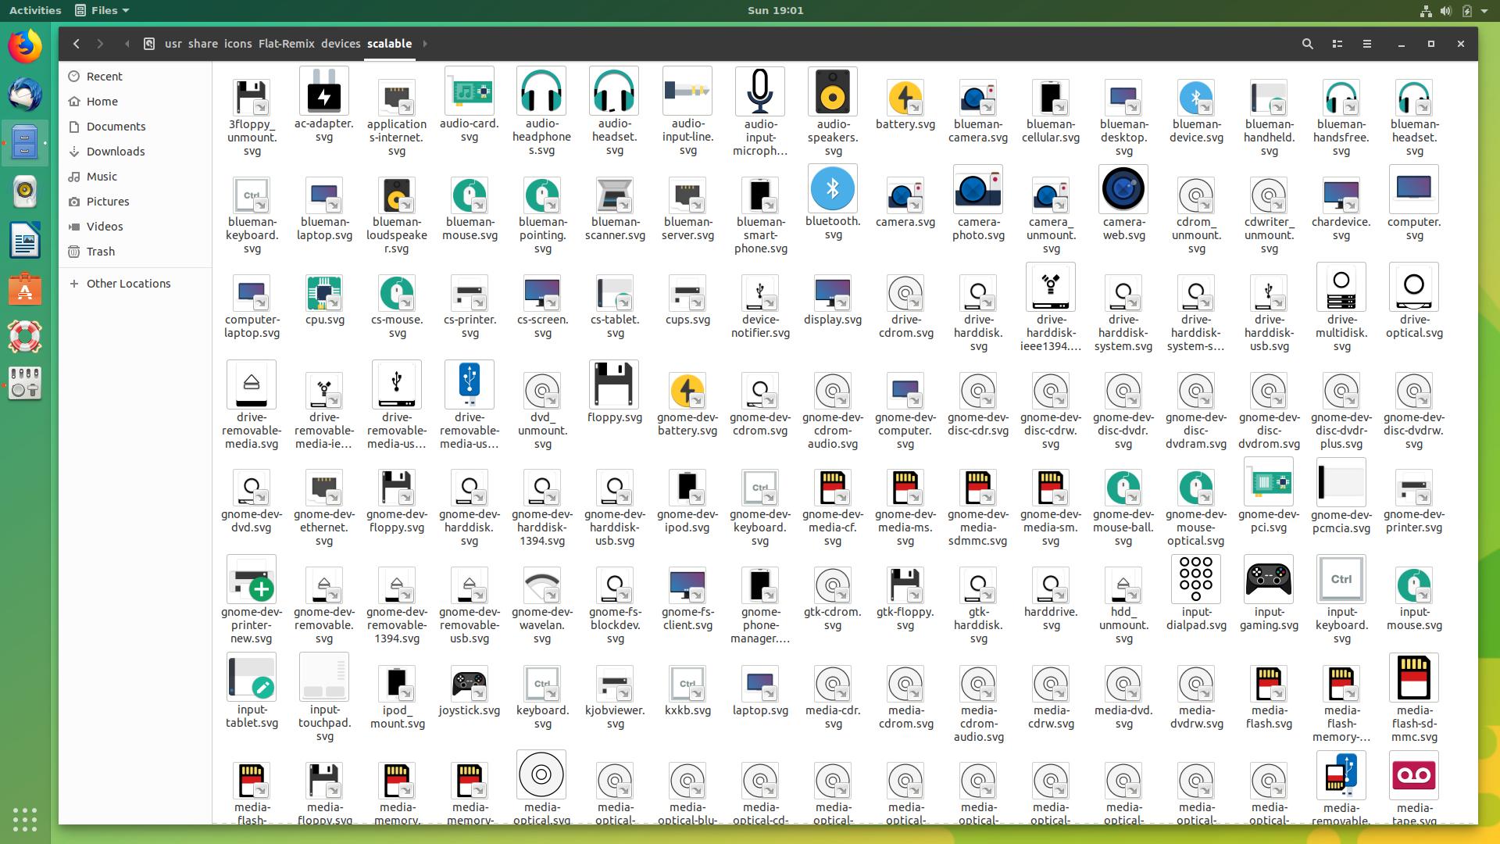Click Activities in the top bar
The height and width of the screenshot is (844, 1500).
(34, 10)
